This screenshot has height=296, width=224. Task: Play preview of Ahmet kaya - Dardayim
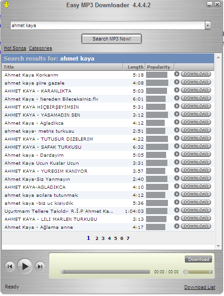pyautogui.click(x=177, y=154)
